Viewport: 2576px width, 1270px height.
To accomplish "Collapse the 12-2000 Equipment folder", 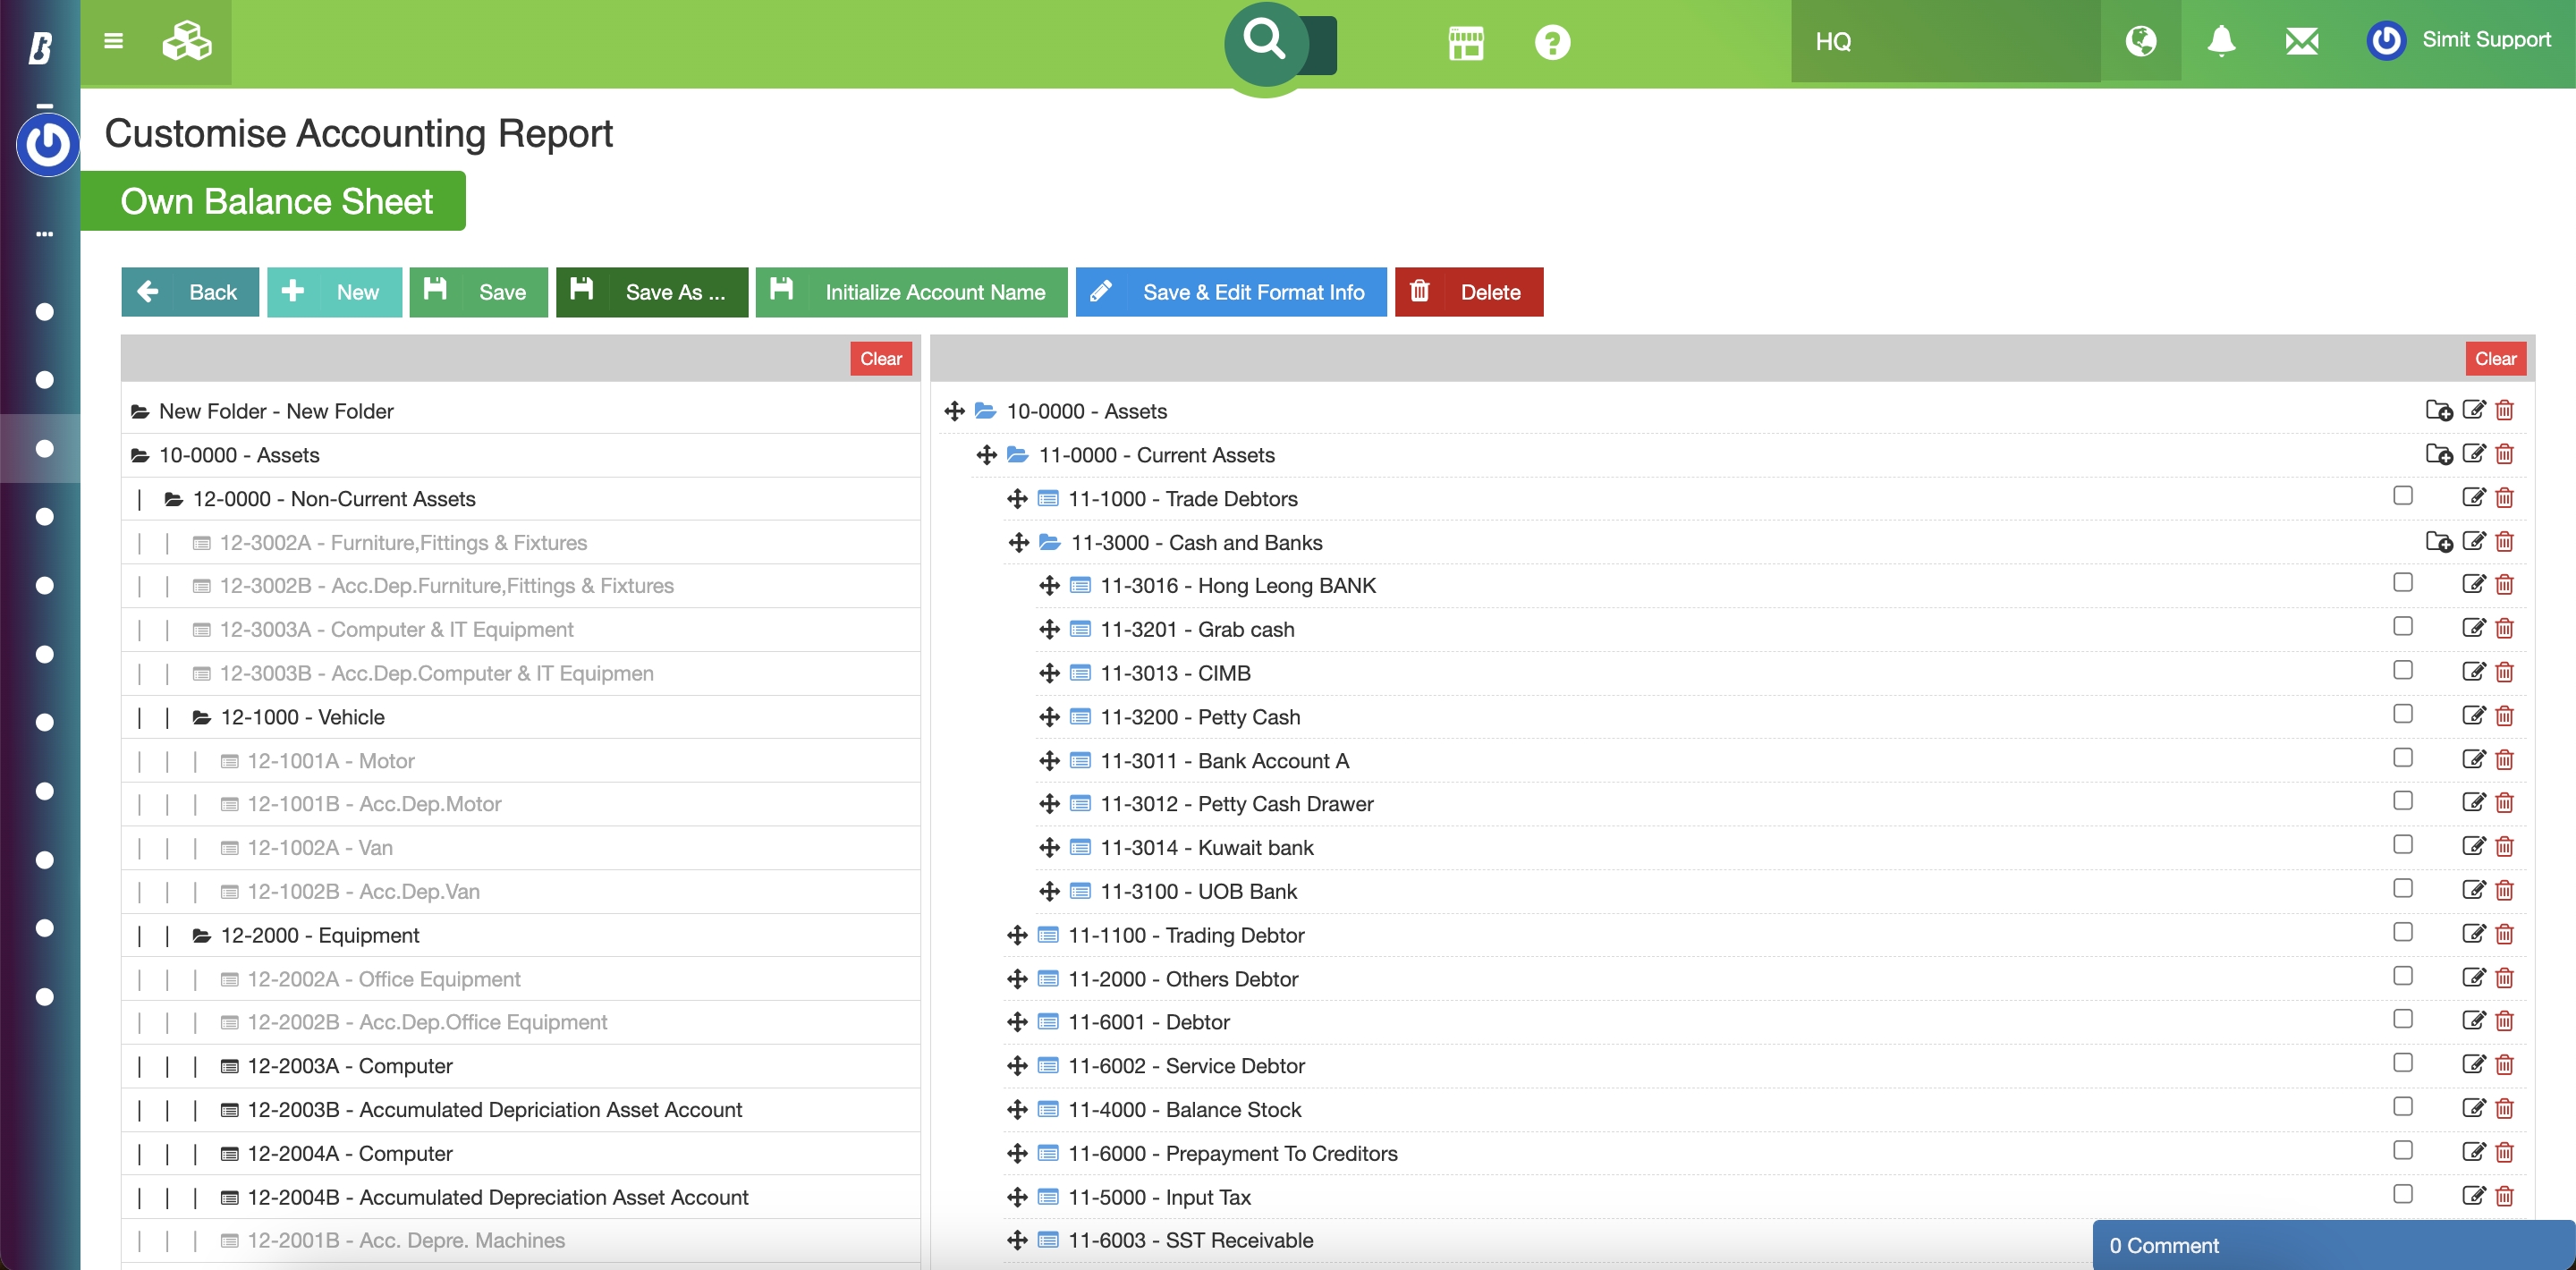I will coord(201,936).
